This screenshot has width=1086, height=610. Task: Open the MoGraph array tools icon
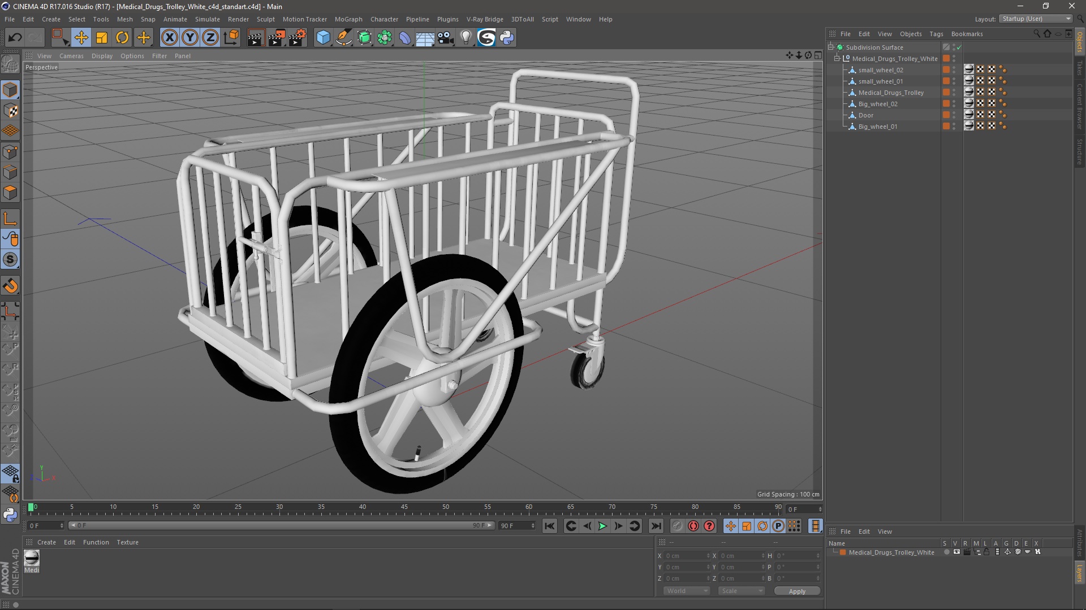click(x=385, y=38)
